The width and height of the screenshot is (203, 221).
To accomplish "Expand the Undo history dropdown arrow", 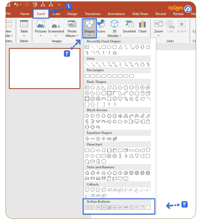I will coord(21,5).
